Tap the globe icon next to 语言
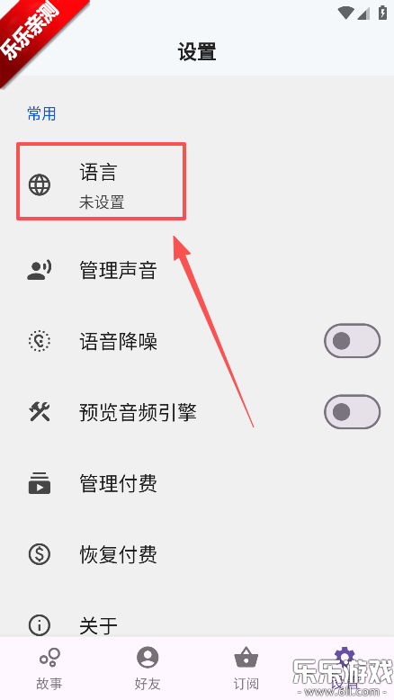The height and width of the screenshot is (700, 394). click(x=40, y=184)
